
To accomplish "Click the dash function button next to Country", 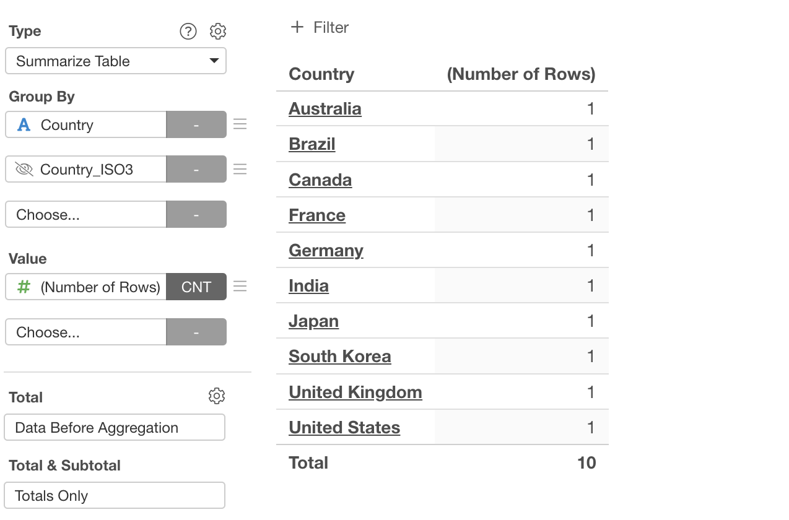I will coord(196,125).
